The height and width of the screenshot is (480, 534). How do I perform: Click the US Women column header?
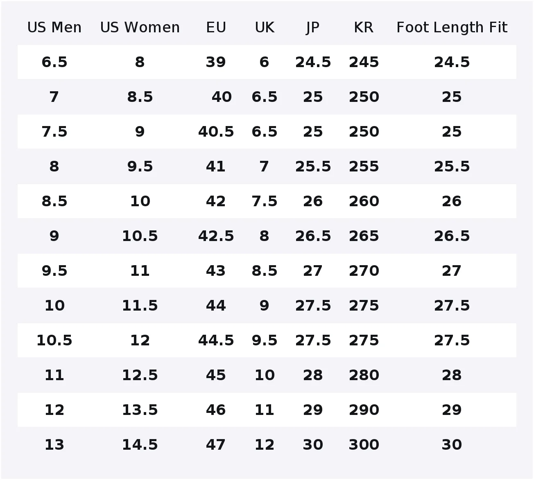[x=140, y=27]
